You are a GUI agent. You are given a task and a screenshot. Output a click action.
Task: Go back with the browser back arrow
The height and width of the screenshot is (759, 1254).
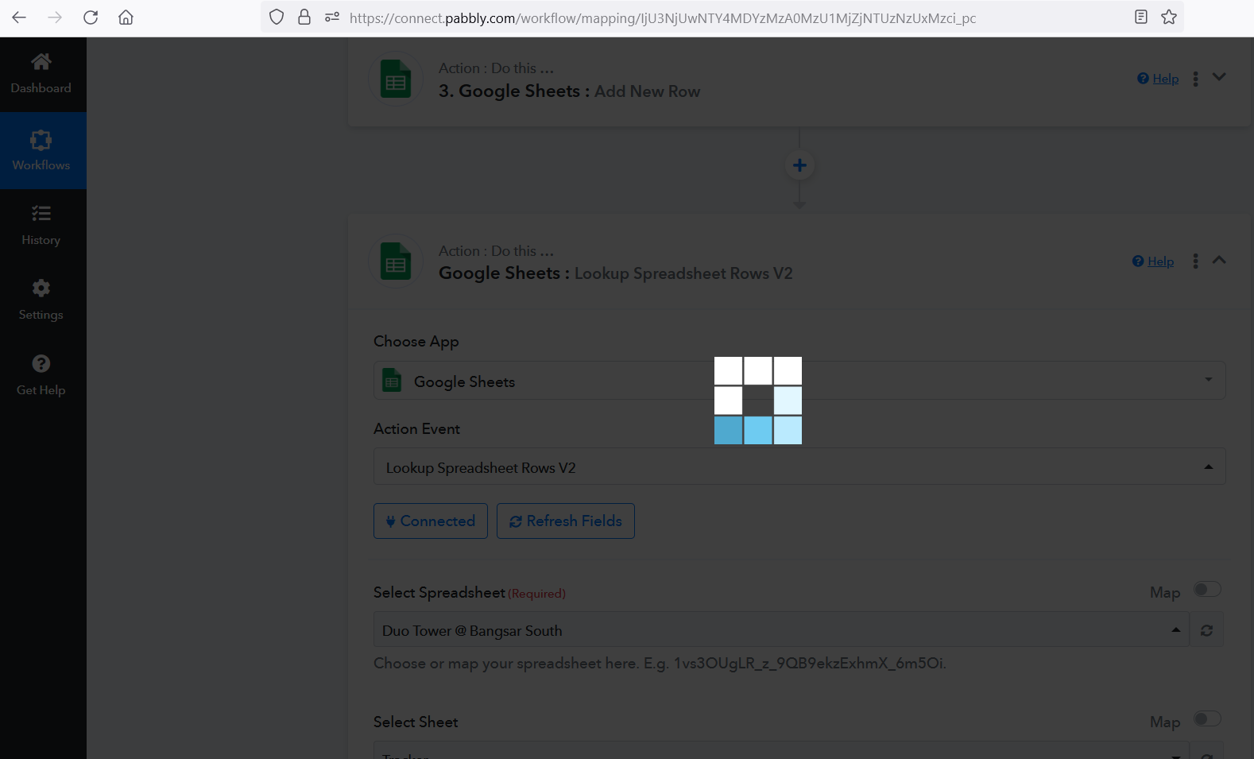[x=19, y=17]
